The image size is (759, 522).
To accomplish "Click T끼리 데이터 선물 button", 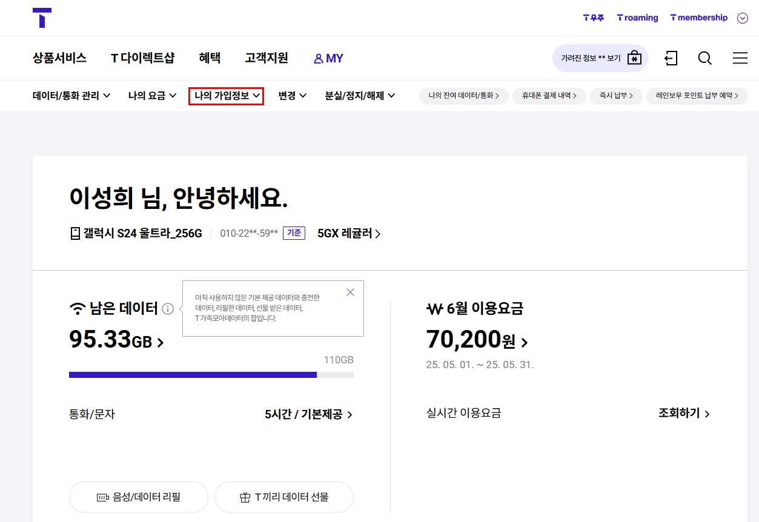I will point(284,497).
